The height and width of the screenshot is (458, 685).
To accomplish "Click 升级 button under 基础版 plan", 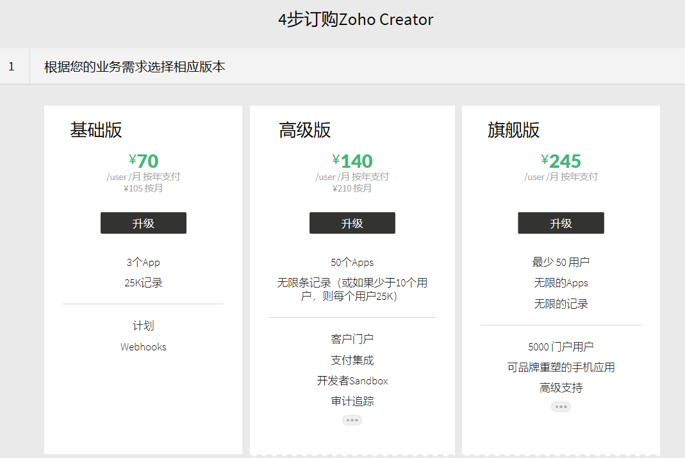I will click(x=143, y=223).
